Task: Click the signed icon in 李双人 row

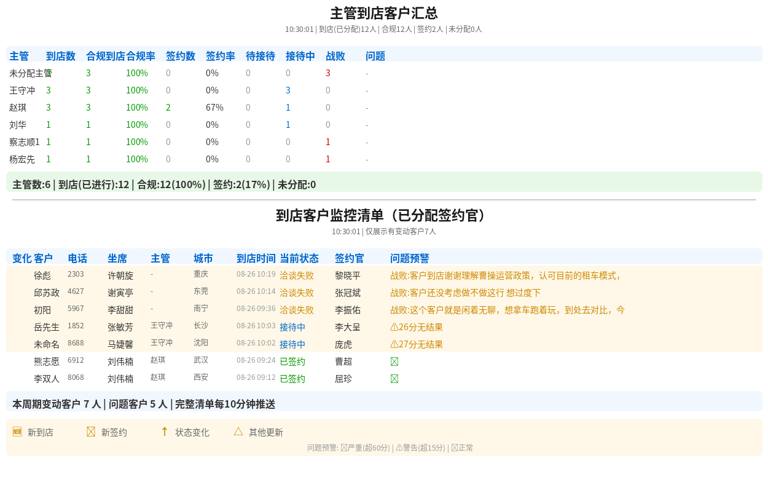Action: coord(394,379)
